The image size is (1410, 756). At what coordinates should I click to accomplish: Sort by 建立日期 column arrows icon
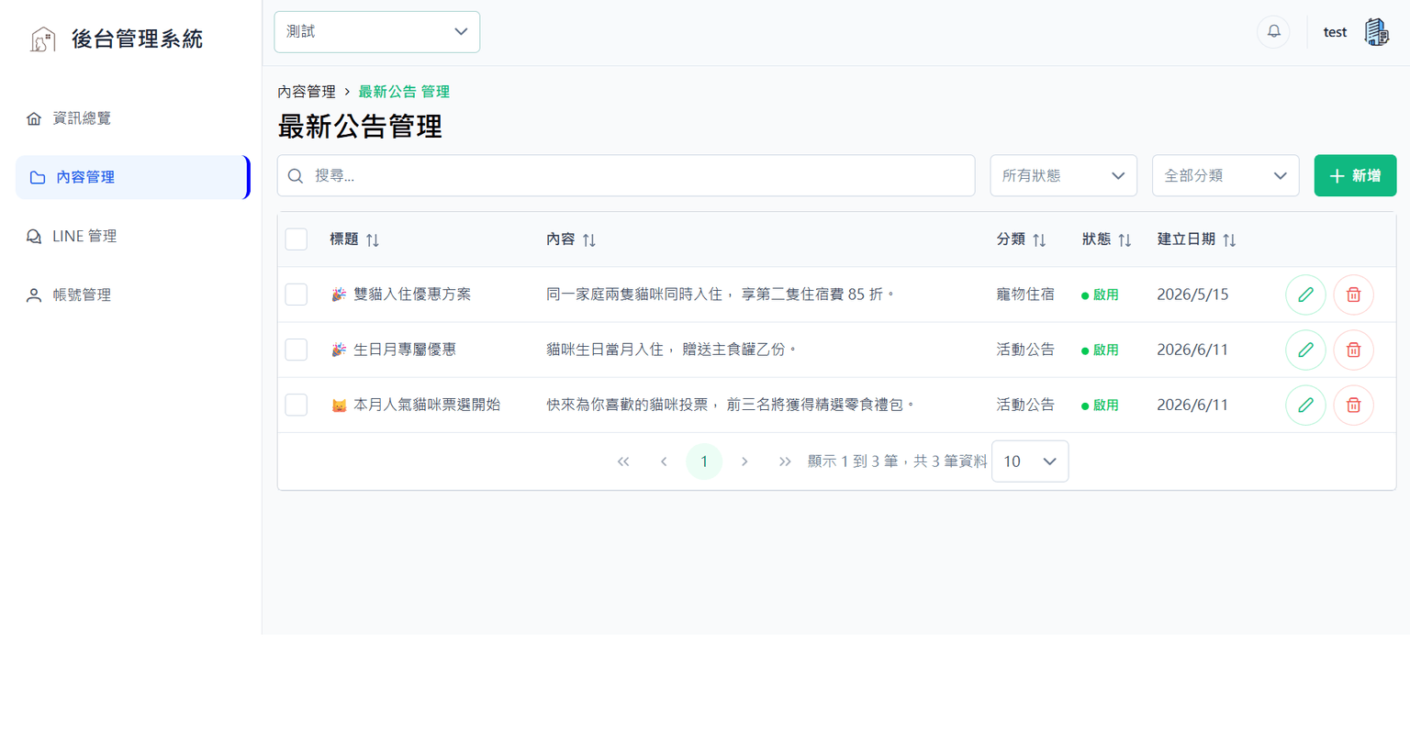(x=1229, y=240)
